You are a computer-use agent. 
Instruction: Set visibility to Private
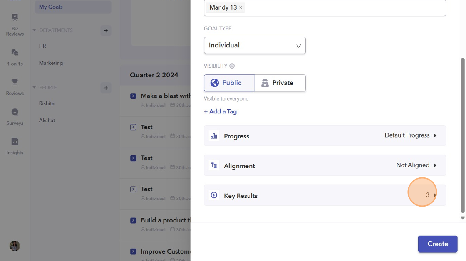pos(280,83)
